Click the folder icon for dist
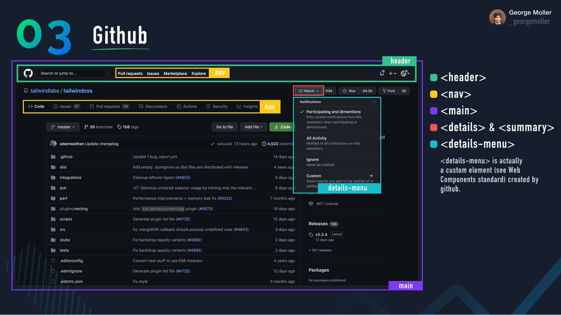The image size is (561, 315). [53, 167]
